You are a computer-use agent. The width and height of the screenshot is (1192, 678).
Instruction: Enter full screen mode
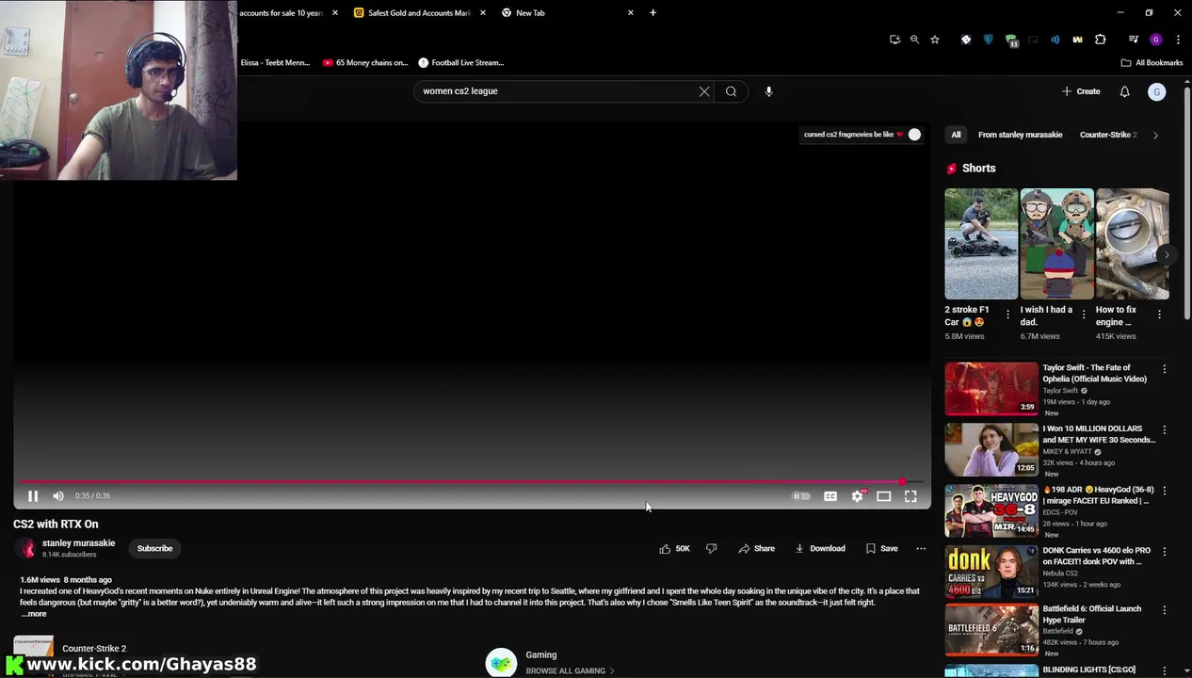[x=910, y=496]
